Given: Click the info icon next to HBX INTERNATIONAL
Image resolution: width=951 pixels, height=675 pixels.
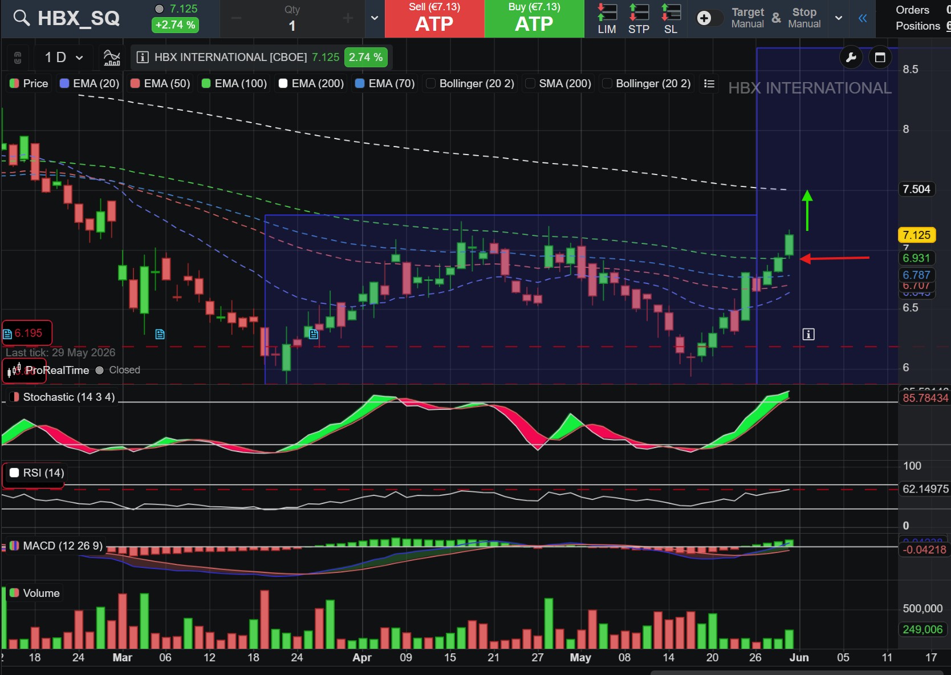Looking at the screenshot, I should point(143,57).
